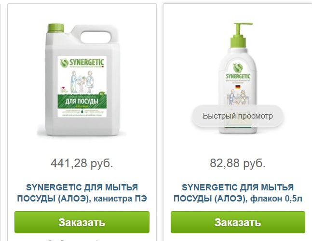Click the SYNERGETIC text on the pump bottle
This screenshot has height=241, width=312.
click(x=238, y=76)
